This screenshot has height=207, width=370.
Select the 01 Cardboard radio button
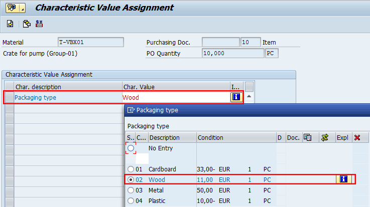pos(131,169)
